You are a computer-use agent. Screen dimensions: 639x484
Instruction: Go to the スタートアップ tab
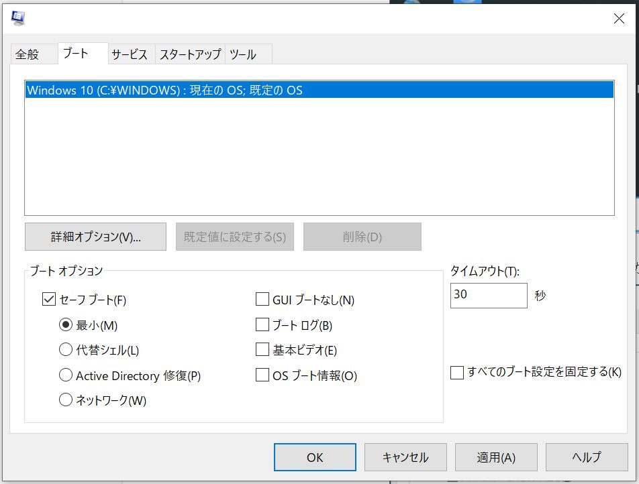[x=190, y=54]
